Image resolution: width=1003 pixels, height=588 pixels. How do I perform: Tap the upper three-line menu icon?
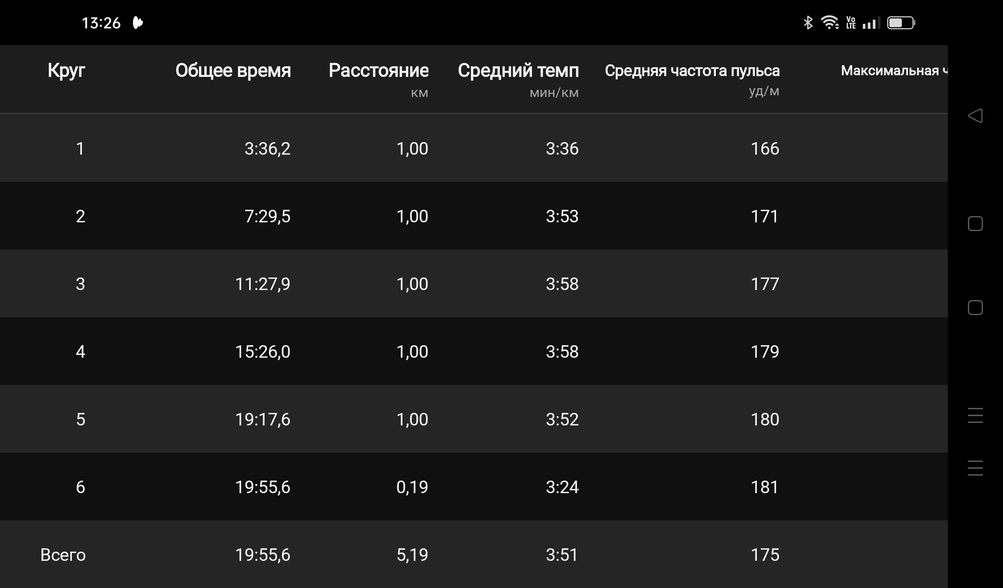point(975,415)
